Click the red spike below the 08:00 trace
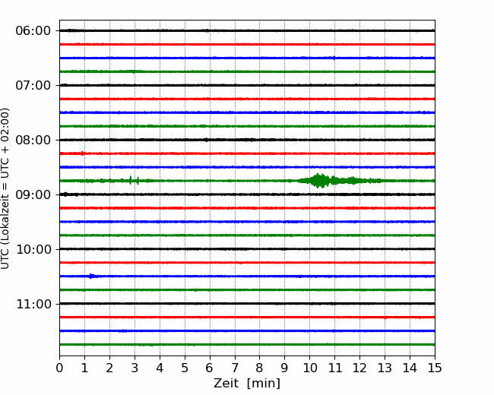 point(82,153)
